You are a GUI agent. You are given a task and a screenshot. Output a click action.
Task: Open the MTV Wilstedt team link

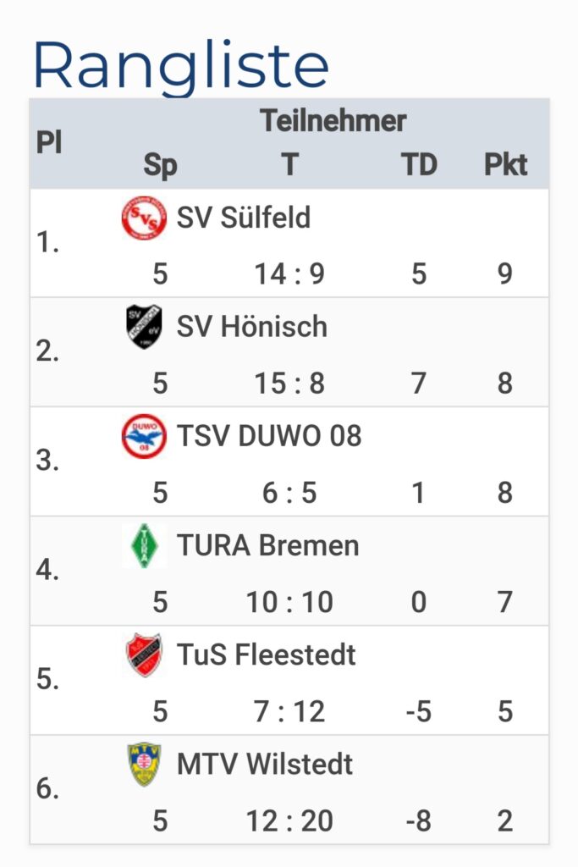[x=265, y=765]
